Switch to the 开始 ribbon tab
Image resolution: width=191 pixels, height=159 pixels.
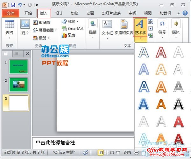28,13
